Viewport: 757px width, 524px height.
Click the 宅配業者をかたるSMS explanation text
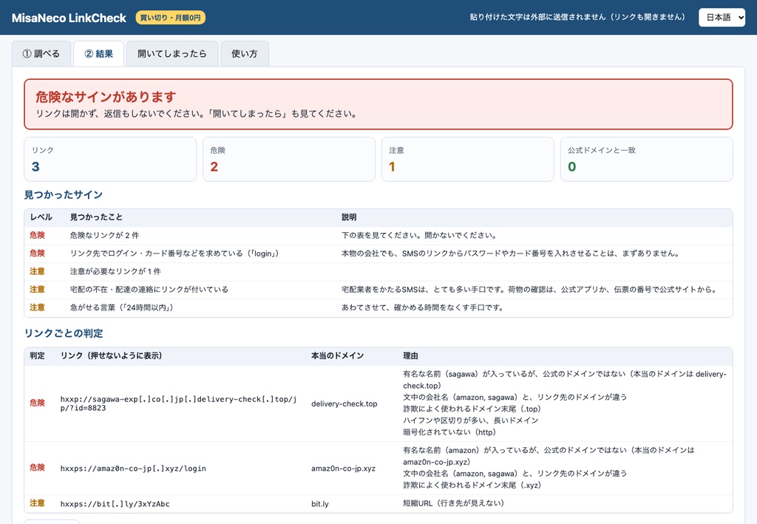coord(529,290)
